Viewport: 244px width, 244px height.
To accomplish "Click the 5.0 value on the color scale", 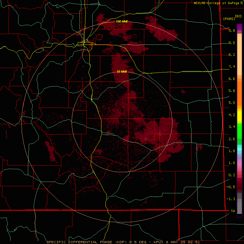I will point(232,103).
